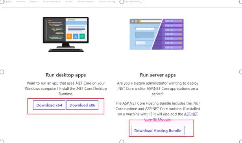This screenshot has width=242, height=143.
Task: Click the Download x86 button
Action: click(x=82, y=105)
